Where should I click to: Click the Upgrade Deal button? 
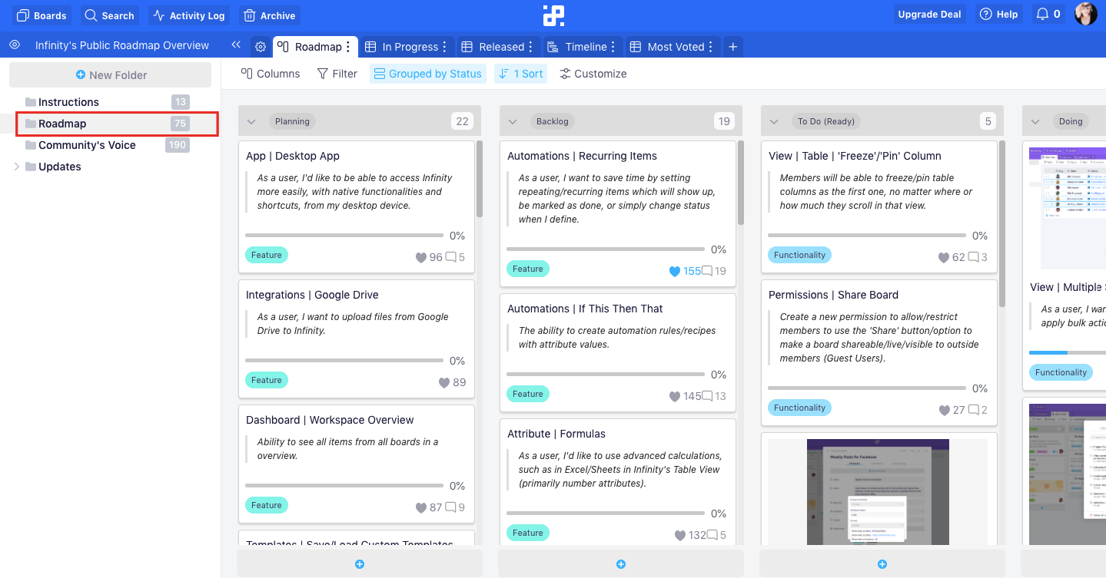pos(930,15)
